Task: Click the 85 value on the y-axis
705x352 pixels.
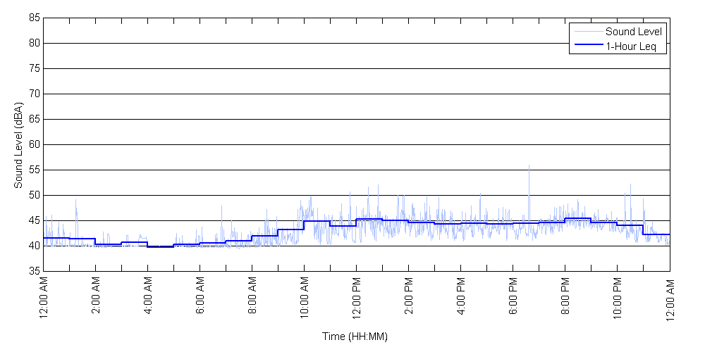Action: tap(34, 18)
